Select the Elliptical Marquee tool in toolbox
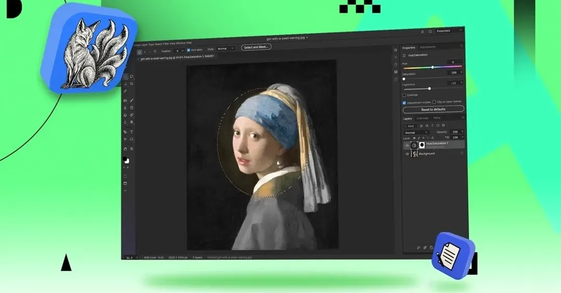The image size is (561, 293). click(125, 76)
